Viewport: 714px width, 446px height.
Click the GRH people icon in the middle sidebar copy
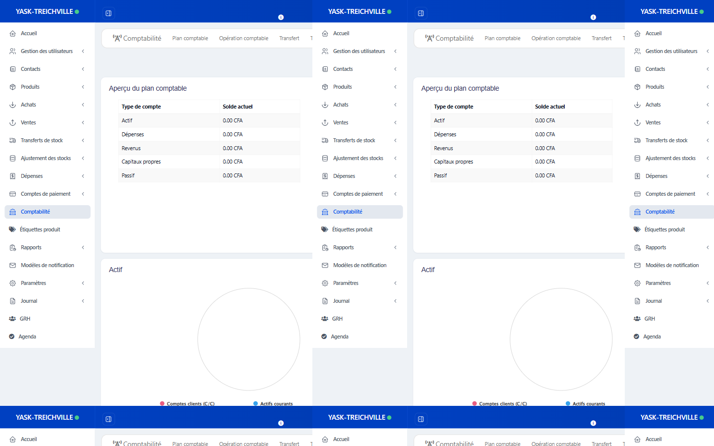point(325,319)
